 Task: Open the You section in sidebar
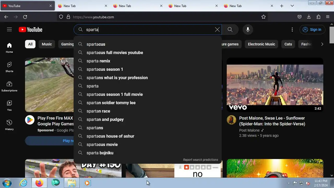pos(9,106)
